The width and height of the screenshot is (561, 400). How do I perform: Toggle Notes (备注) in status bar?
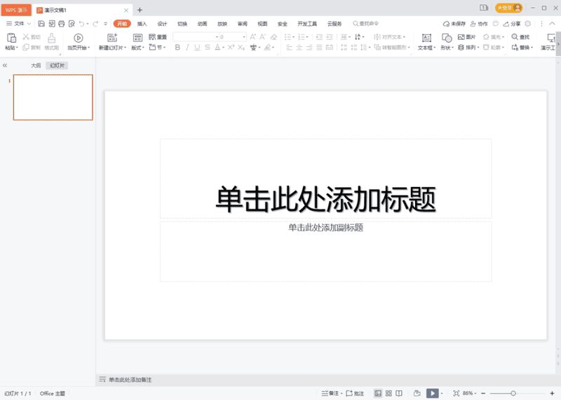click(330, 393)
